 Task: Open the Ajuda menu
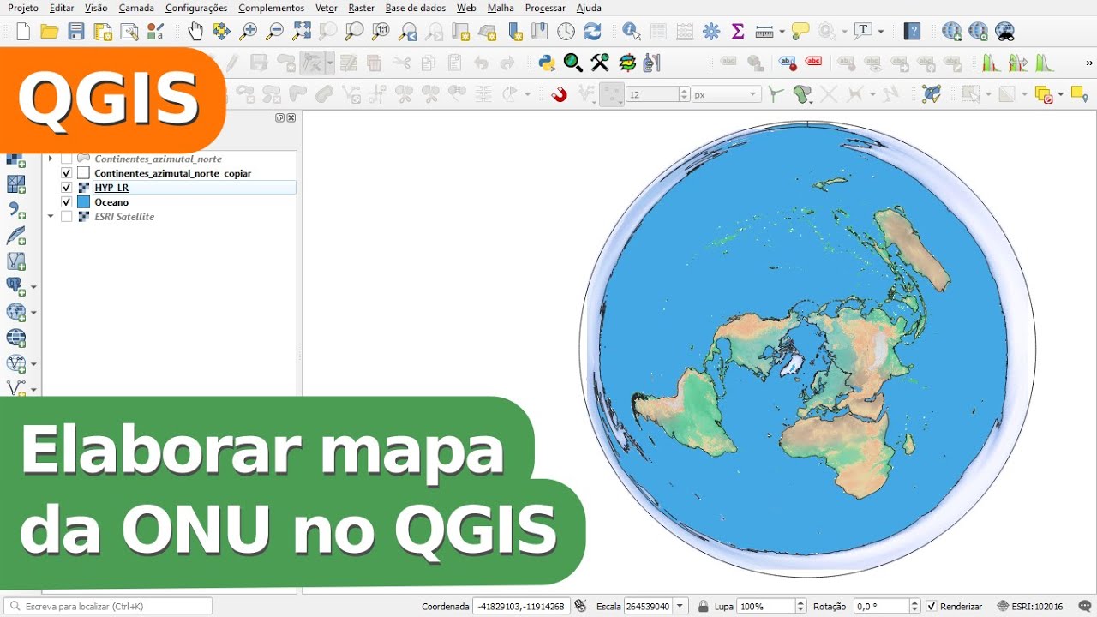point(589,8)
